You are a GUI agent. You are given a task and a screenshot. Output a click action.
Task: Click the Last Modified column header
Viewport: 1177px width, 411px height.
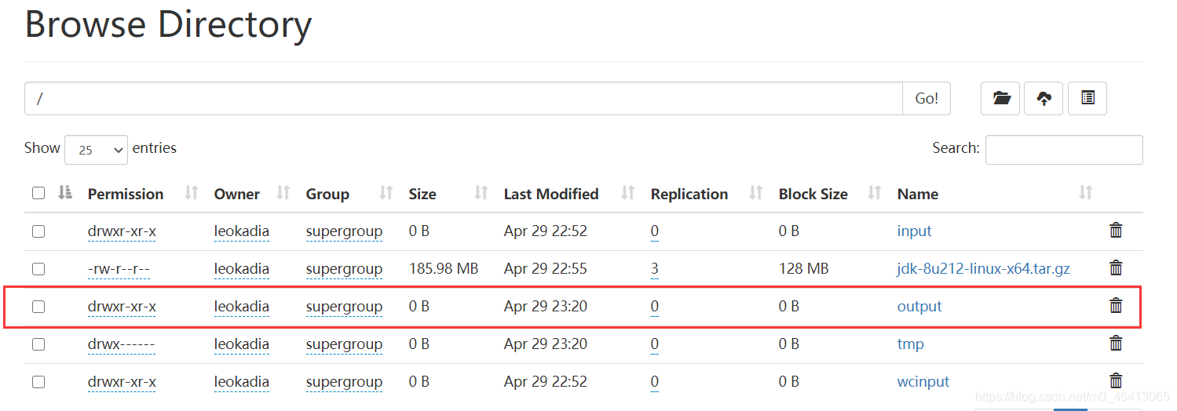click(551, 194)
